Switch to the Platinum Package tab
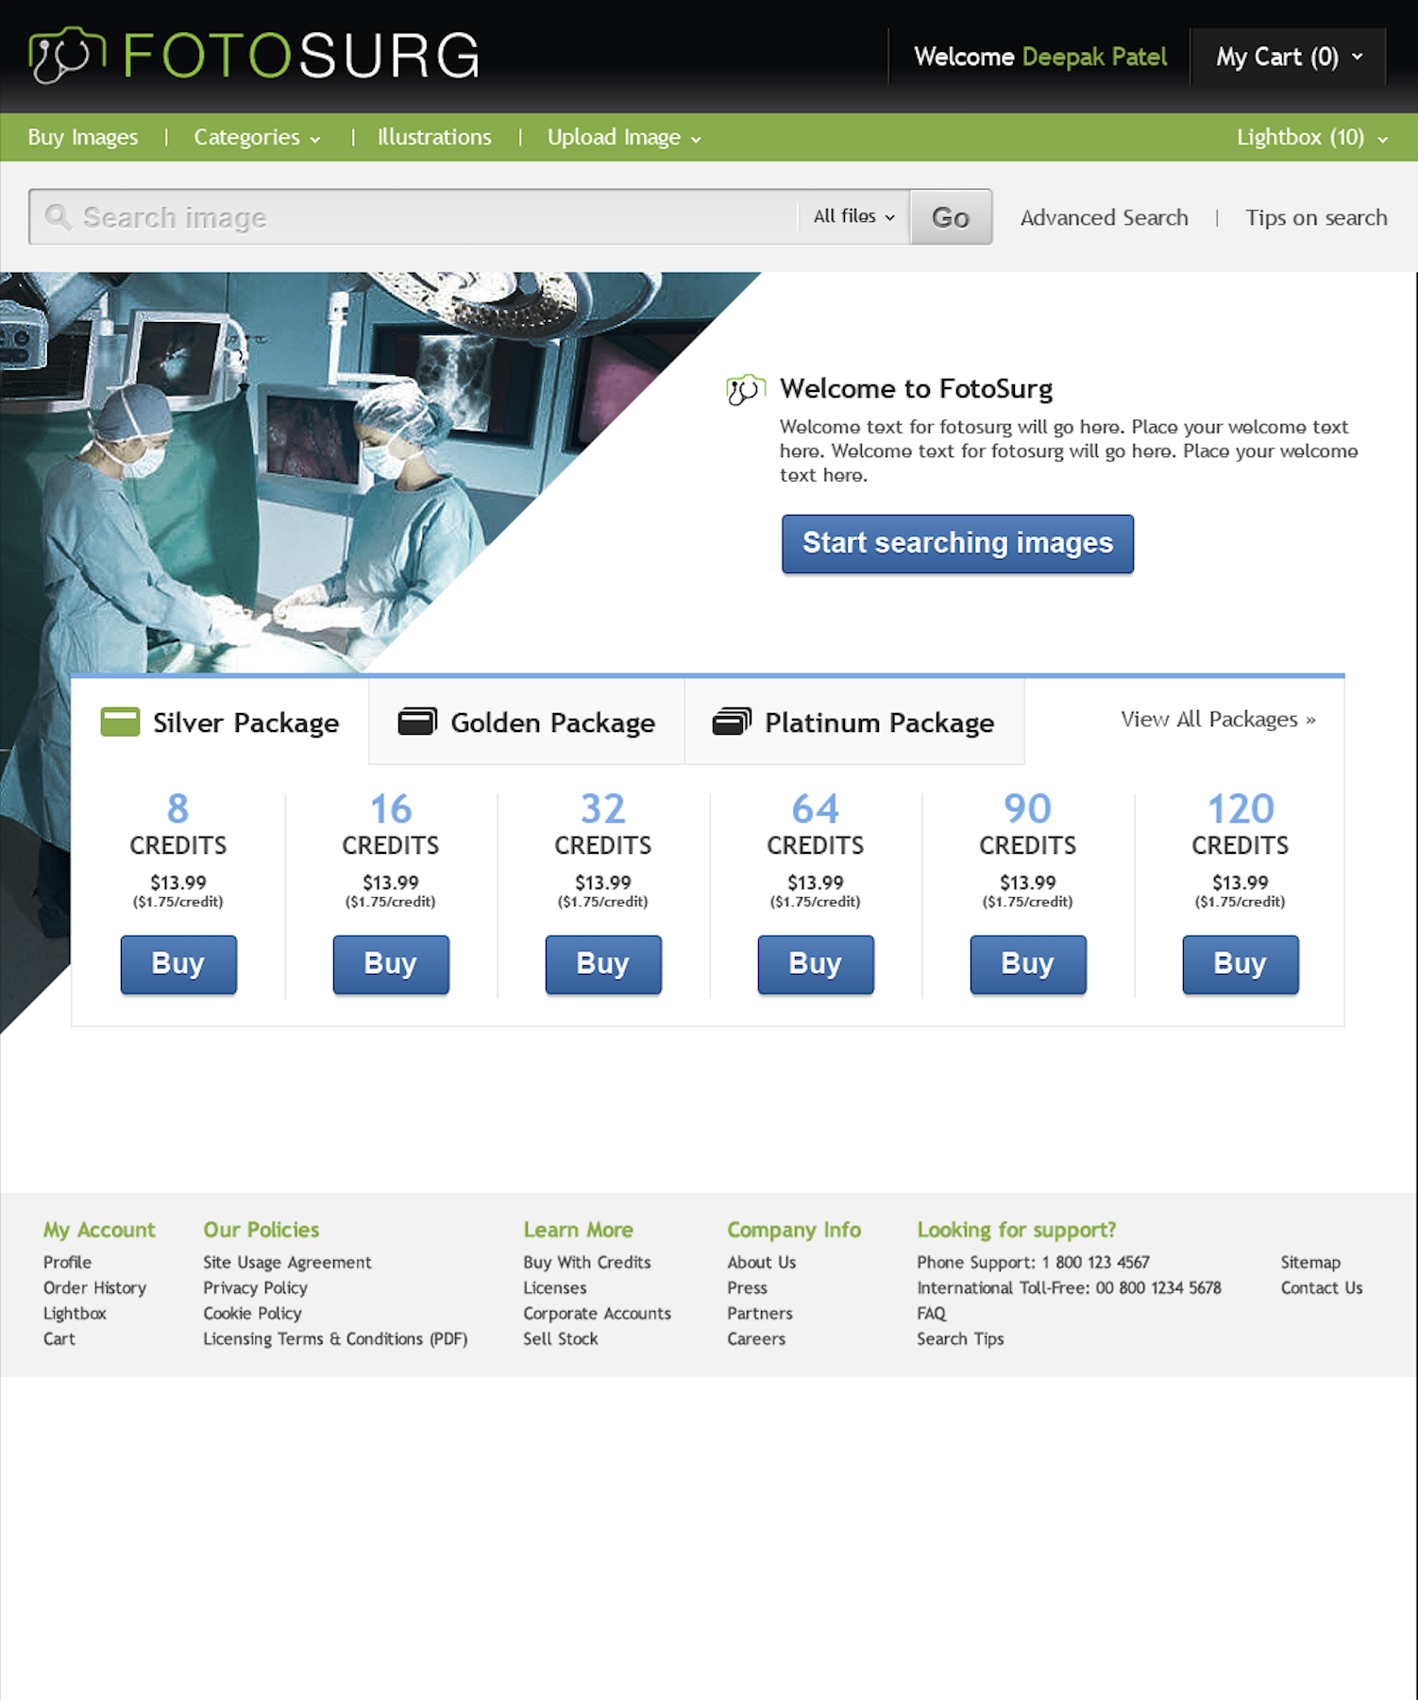1418x1700 pixels. coord(854,722)
